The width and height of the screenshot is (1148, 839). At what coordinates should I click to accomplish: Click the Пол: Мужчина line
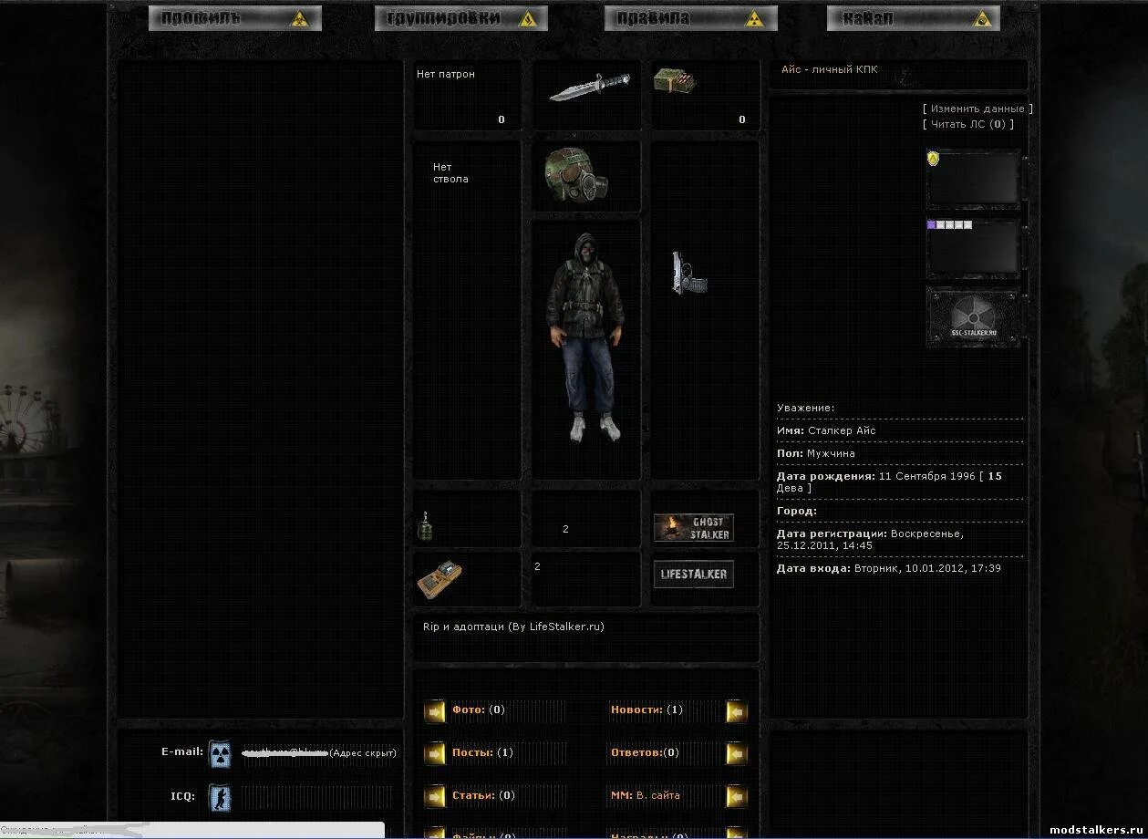click(x=816, y=453)
